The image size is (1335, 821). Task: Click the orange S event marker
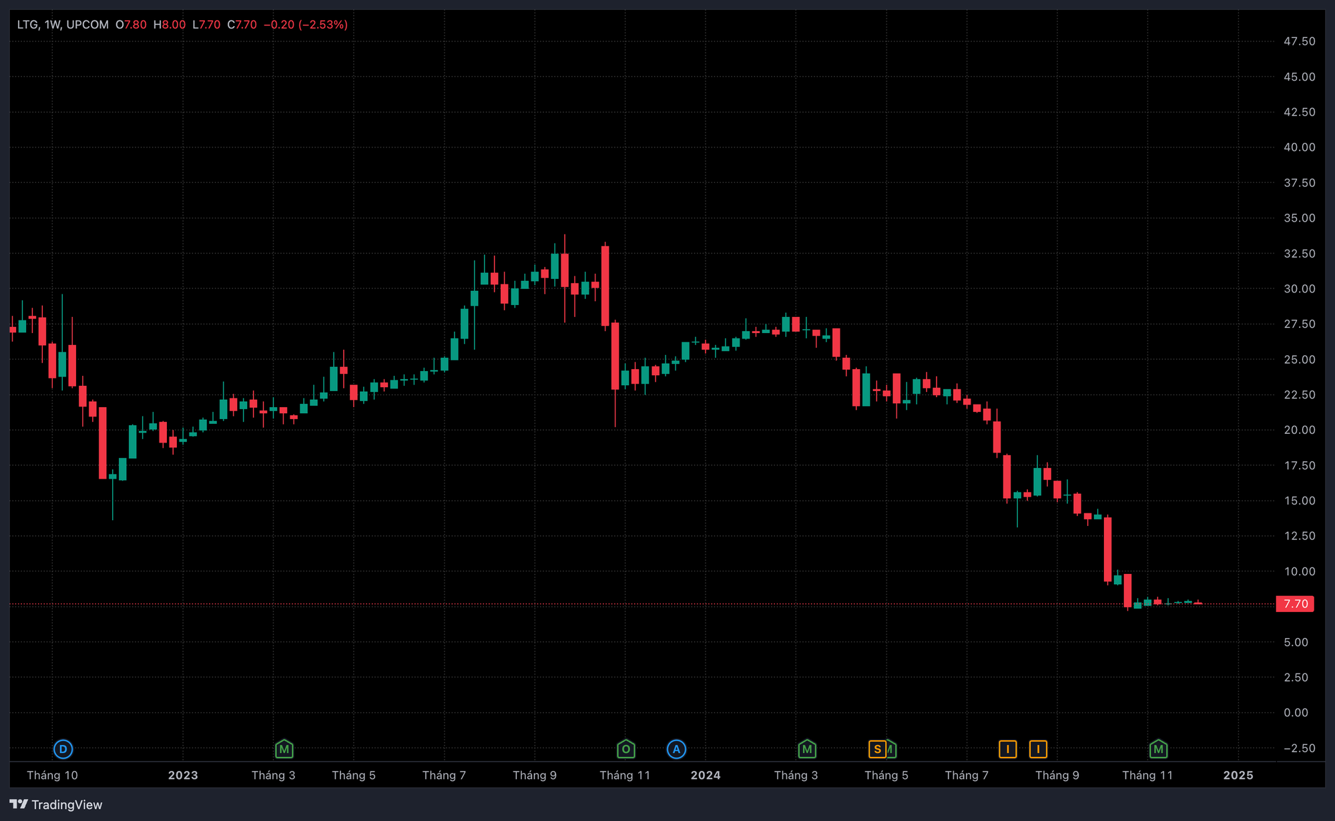coord(877,749)
